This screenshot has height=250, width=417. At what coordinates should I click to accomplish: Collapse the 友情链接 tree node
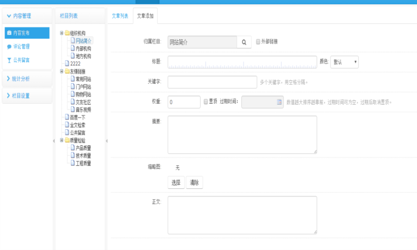[62, 71]
